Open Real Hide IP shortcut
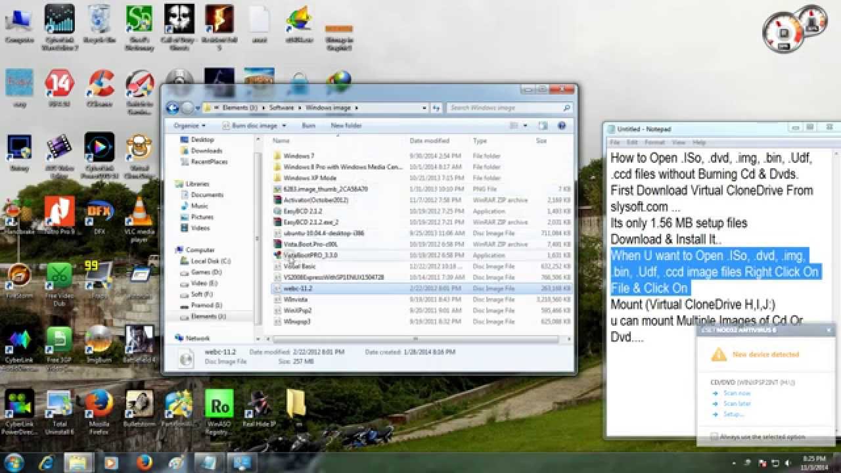 (259, 409)
